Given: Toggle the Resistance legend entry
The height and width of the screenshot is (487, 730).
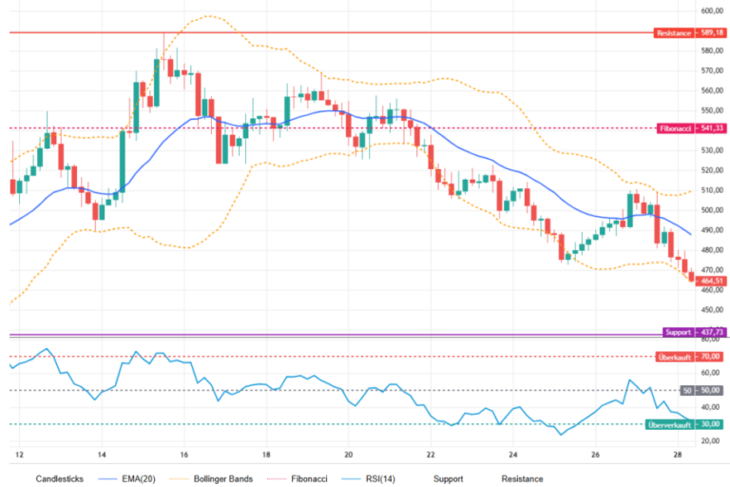Looking at the screenshot, I should click(x=522, y=478).
